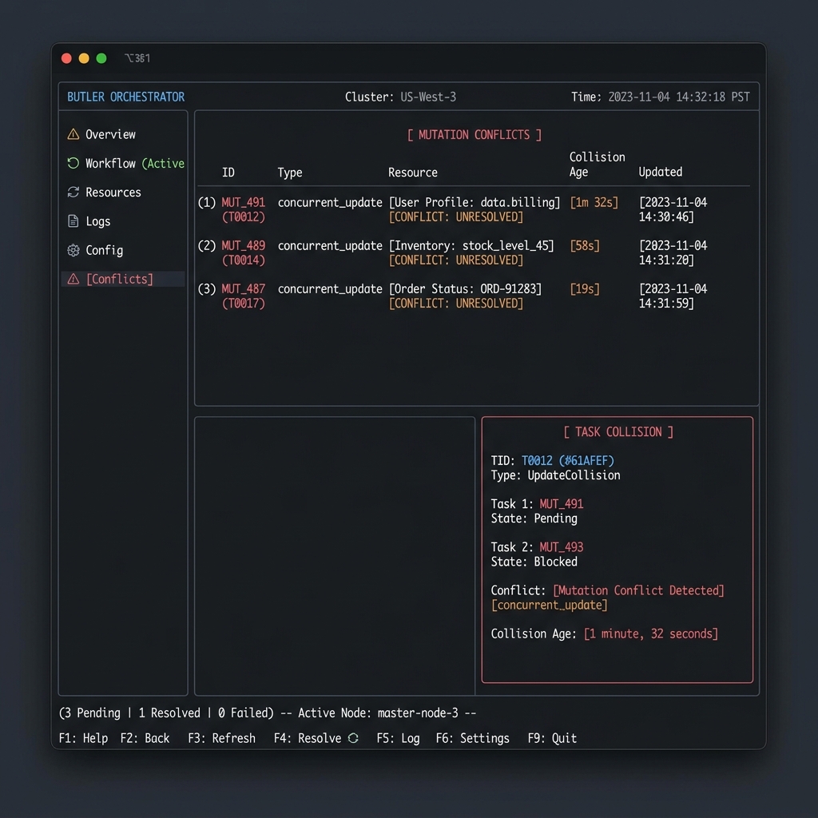Click the Resources sync icon
The height and width of the screenshot is (818, 818).
pyautogui.click(x=73, y=192)
